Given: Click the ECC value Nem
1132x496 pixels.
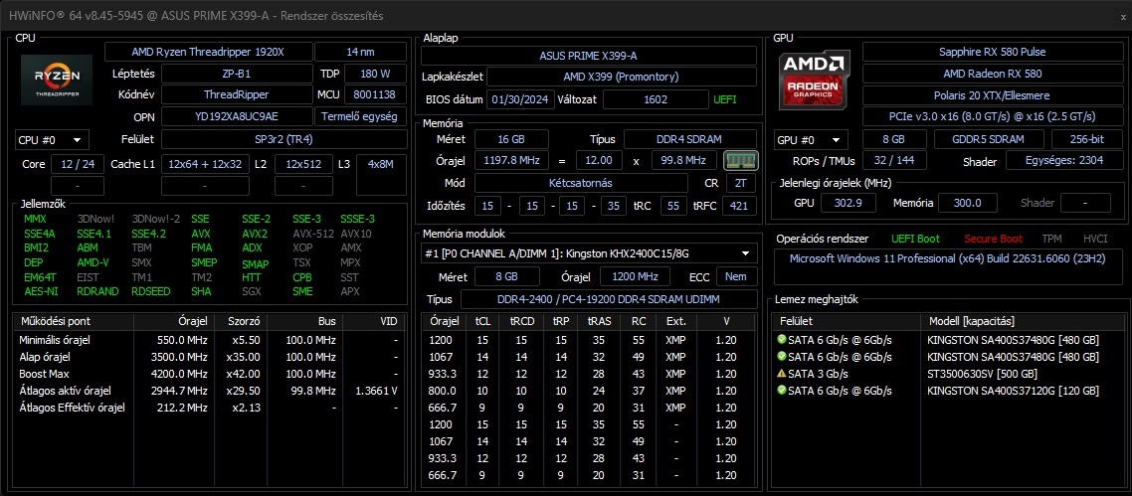Looking at the screenshot, I should (x=736, y=276).
